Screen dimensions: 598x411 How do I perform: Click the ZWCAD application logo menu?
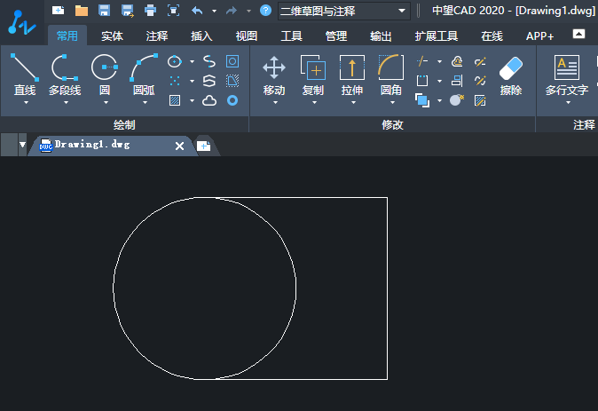pyautogui.click(x=22, y=23)
